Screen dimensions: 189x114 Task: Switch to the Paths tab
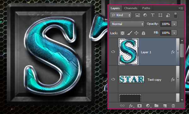tap(146, 8)
